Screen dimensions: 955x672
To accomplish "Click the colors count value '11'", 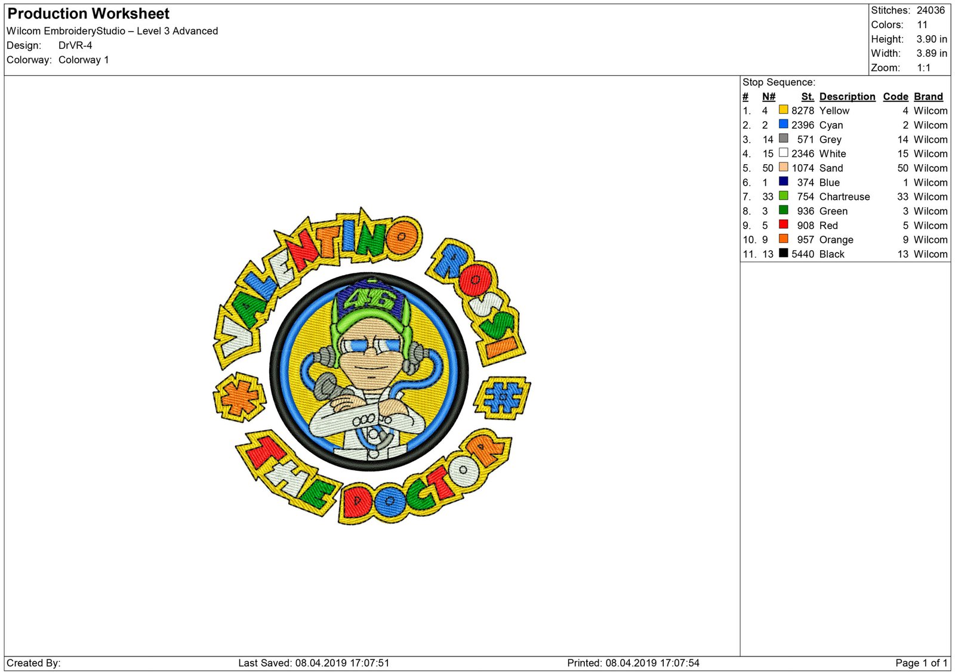I will coord(922,24).
